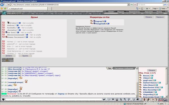169x105 pixels.
Task: Click the Internet Explorer Favorites star icon
Action: [x=2, y=8]
